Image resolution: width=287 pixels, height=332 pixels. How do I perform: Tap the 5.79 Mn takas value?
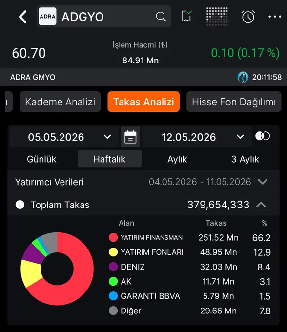[x=219, y=296]
